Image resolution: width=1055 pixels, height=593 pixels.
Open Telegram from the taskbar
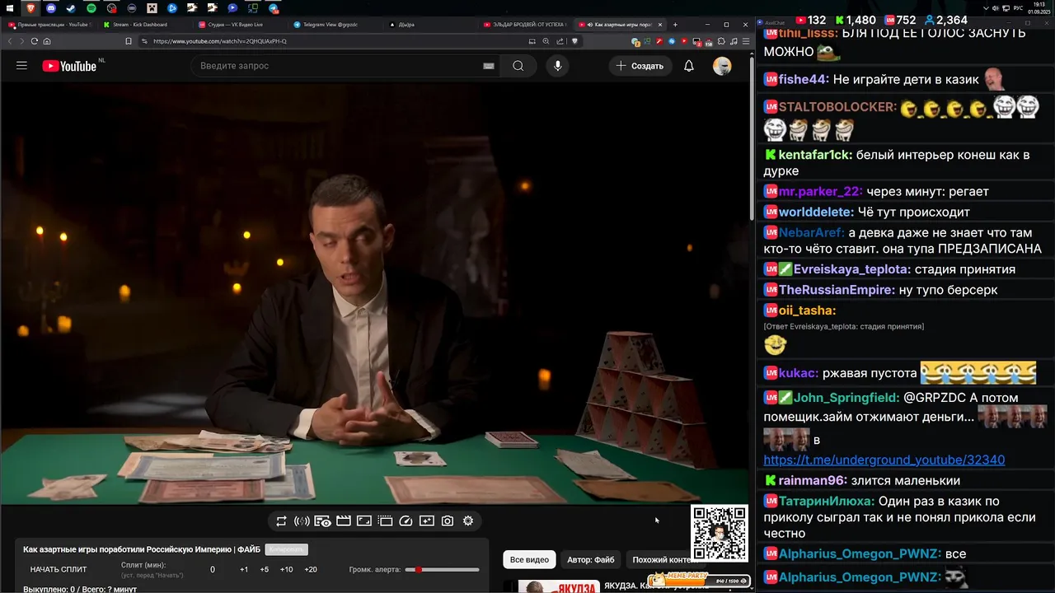pos(273,8)
